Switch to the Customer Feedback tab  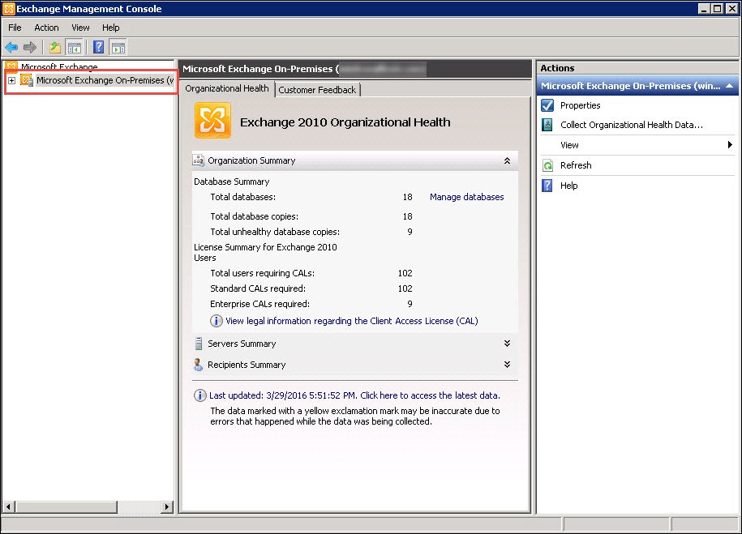coord(317,90)
